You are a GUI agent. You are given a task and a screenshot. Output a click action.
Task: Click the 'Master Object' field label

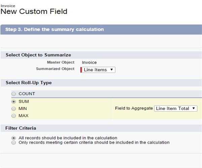point(61,62)
